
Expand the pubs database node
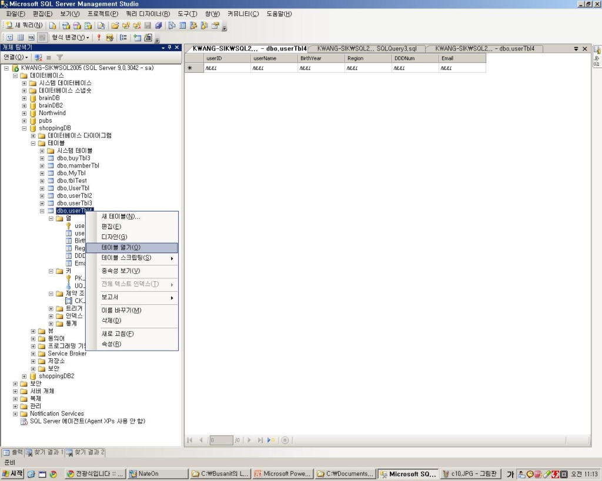pos(24,121)
